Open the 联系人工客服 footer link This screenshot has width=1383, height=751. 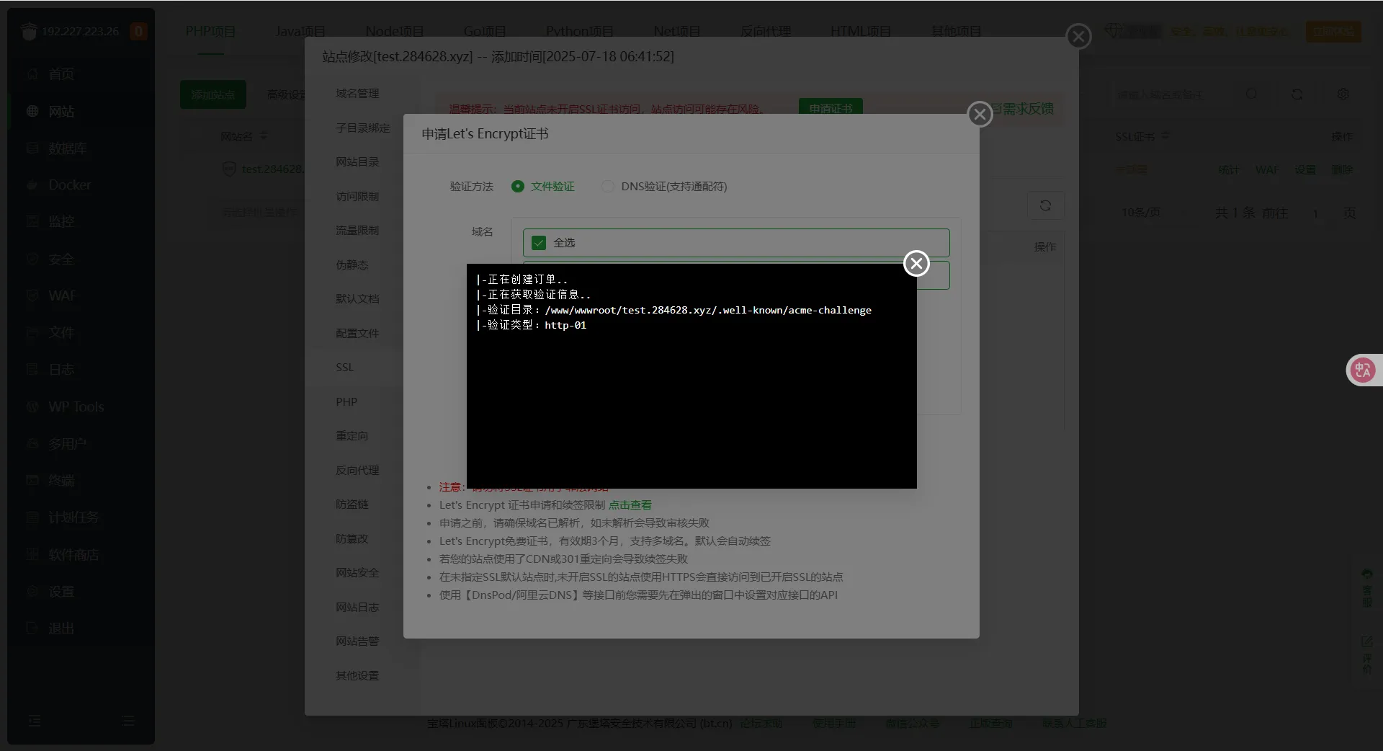coord(1074,723)
